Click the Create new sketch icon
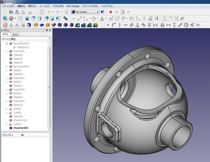The height and width of the screenshot is (162, 210). click(5, 25)
